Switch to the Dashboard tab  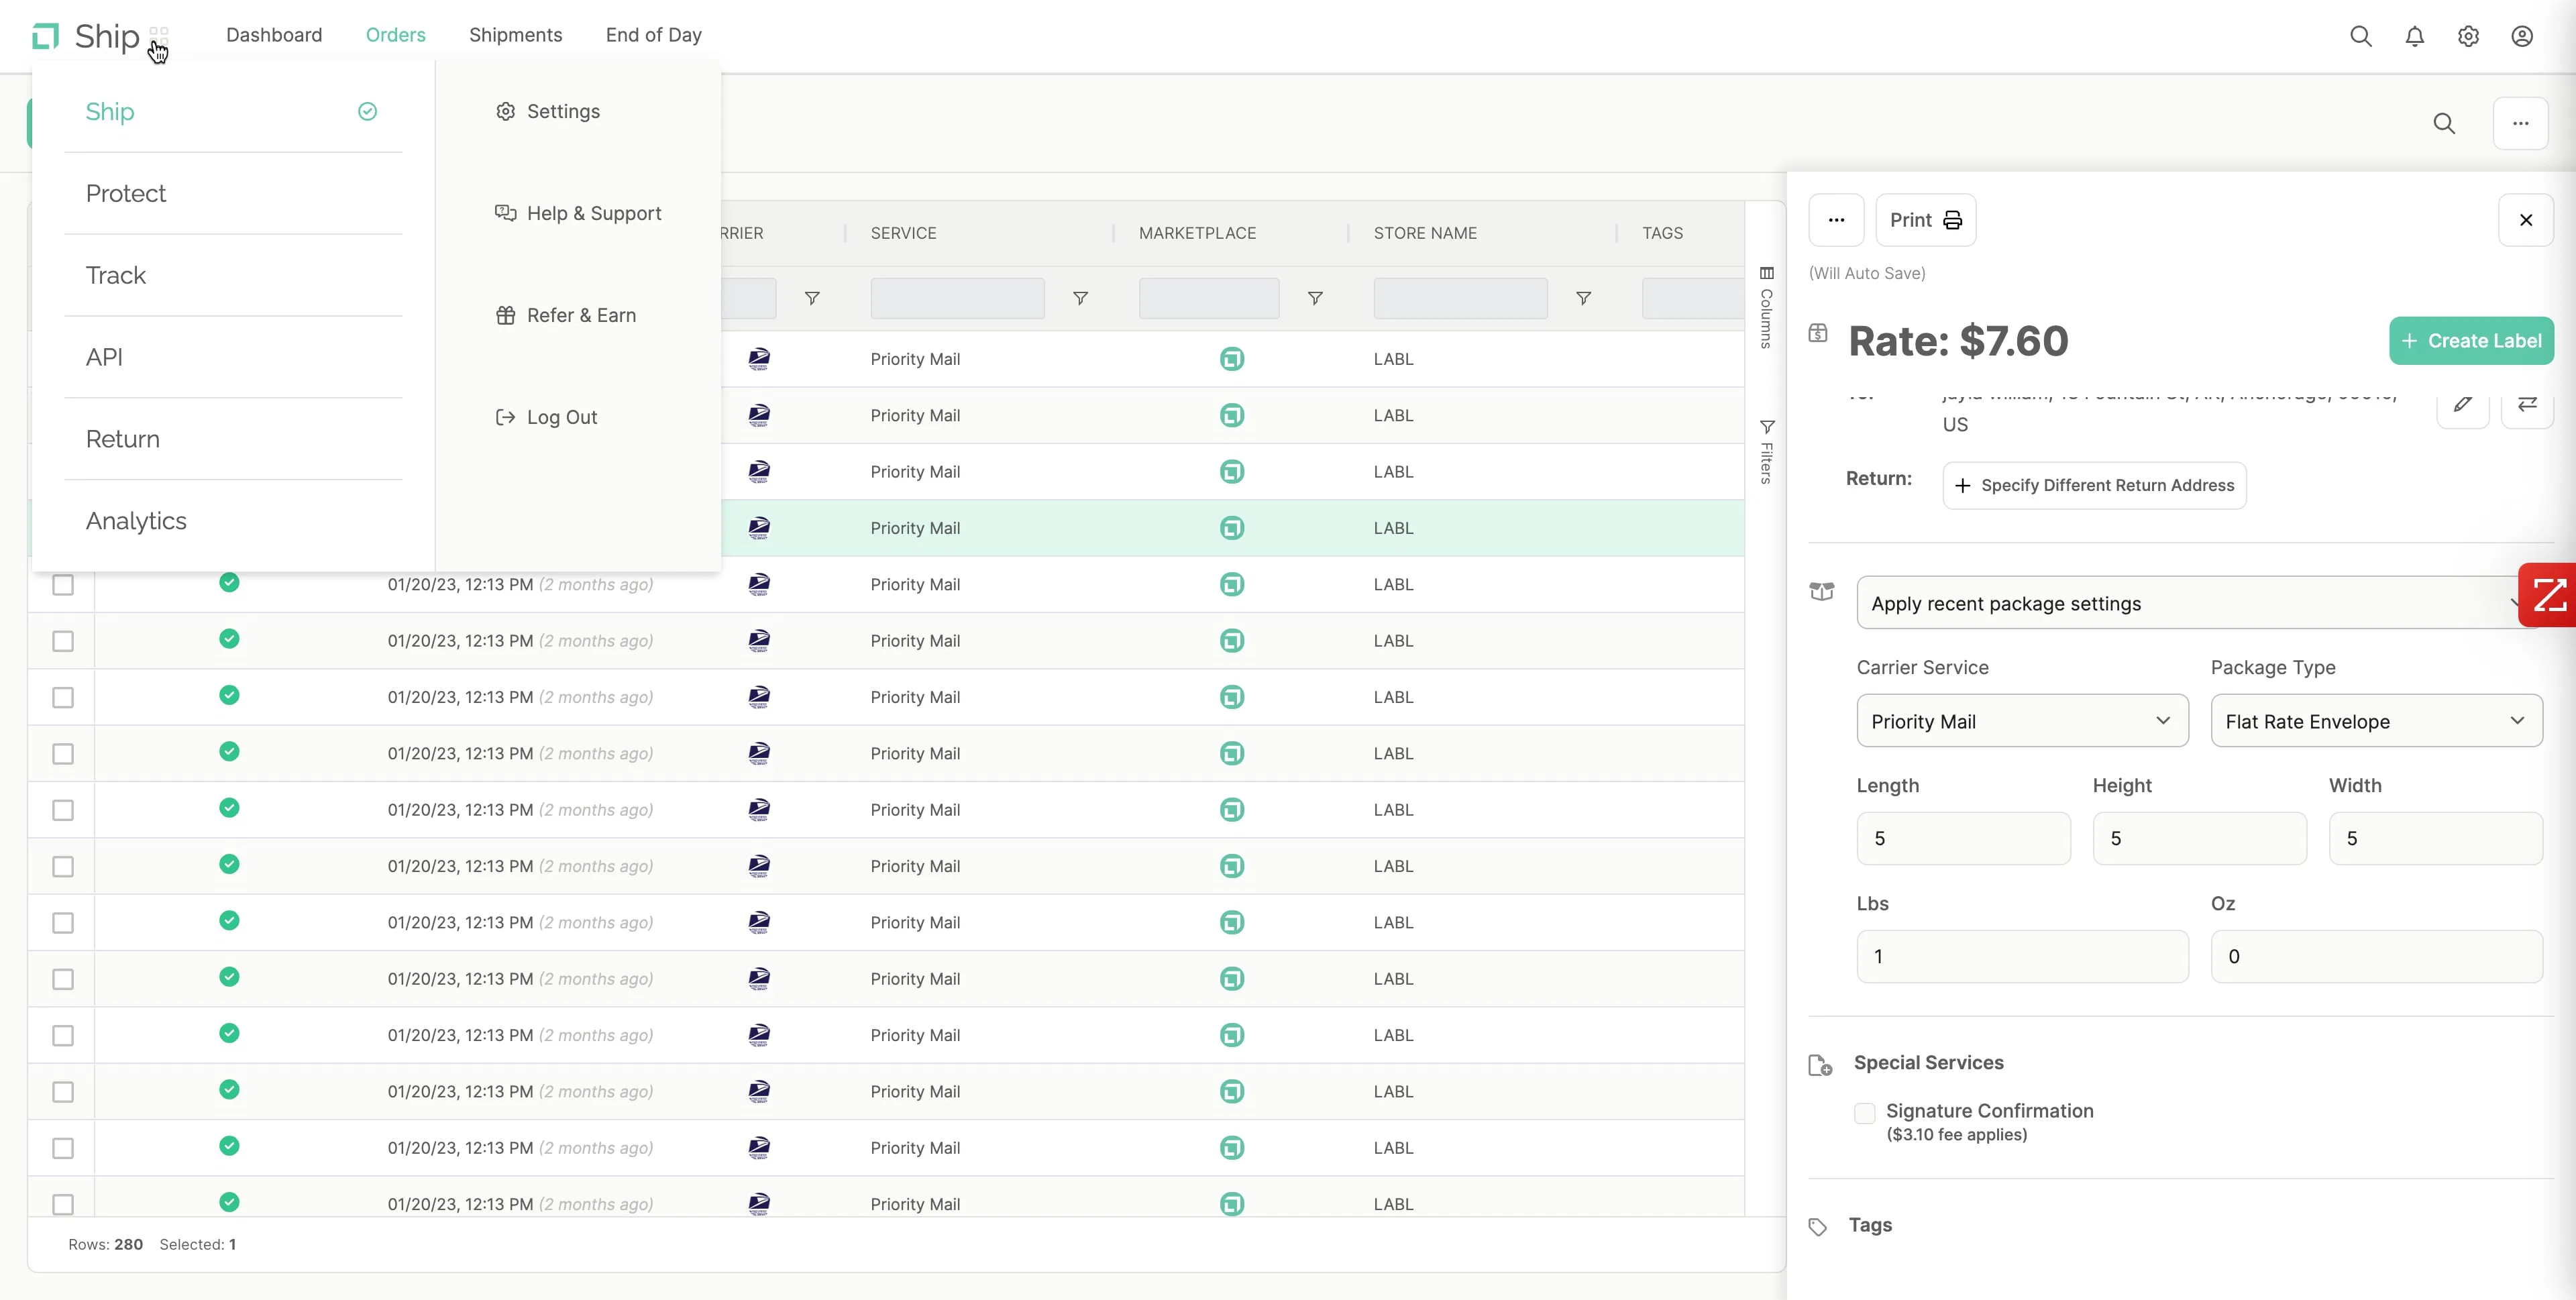point(274,35)
